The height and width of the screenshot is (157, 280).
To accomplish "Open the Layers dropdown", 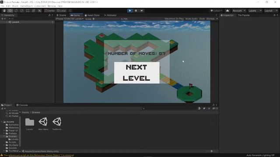I will (255, 10).
